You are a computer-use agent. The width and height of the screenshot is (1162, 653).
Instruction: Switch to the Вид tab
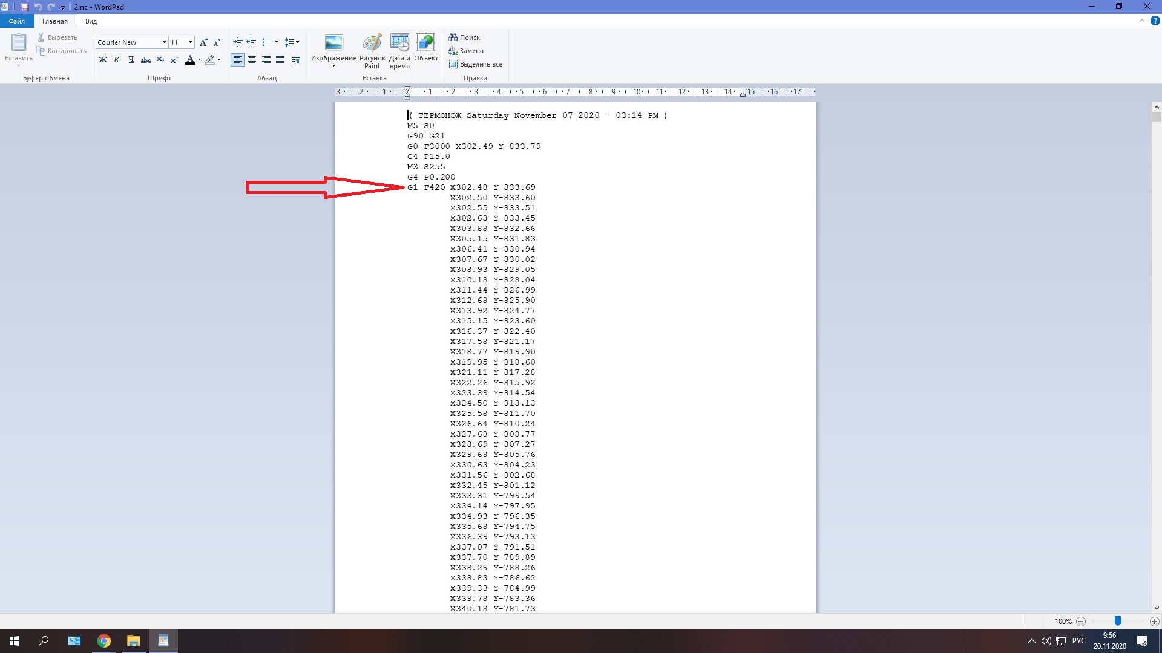pyautogui.click(x=91, y=21)
